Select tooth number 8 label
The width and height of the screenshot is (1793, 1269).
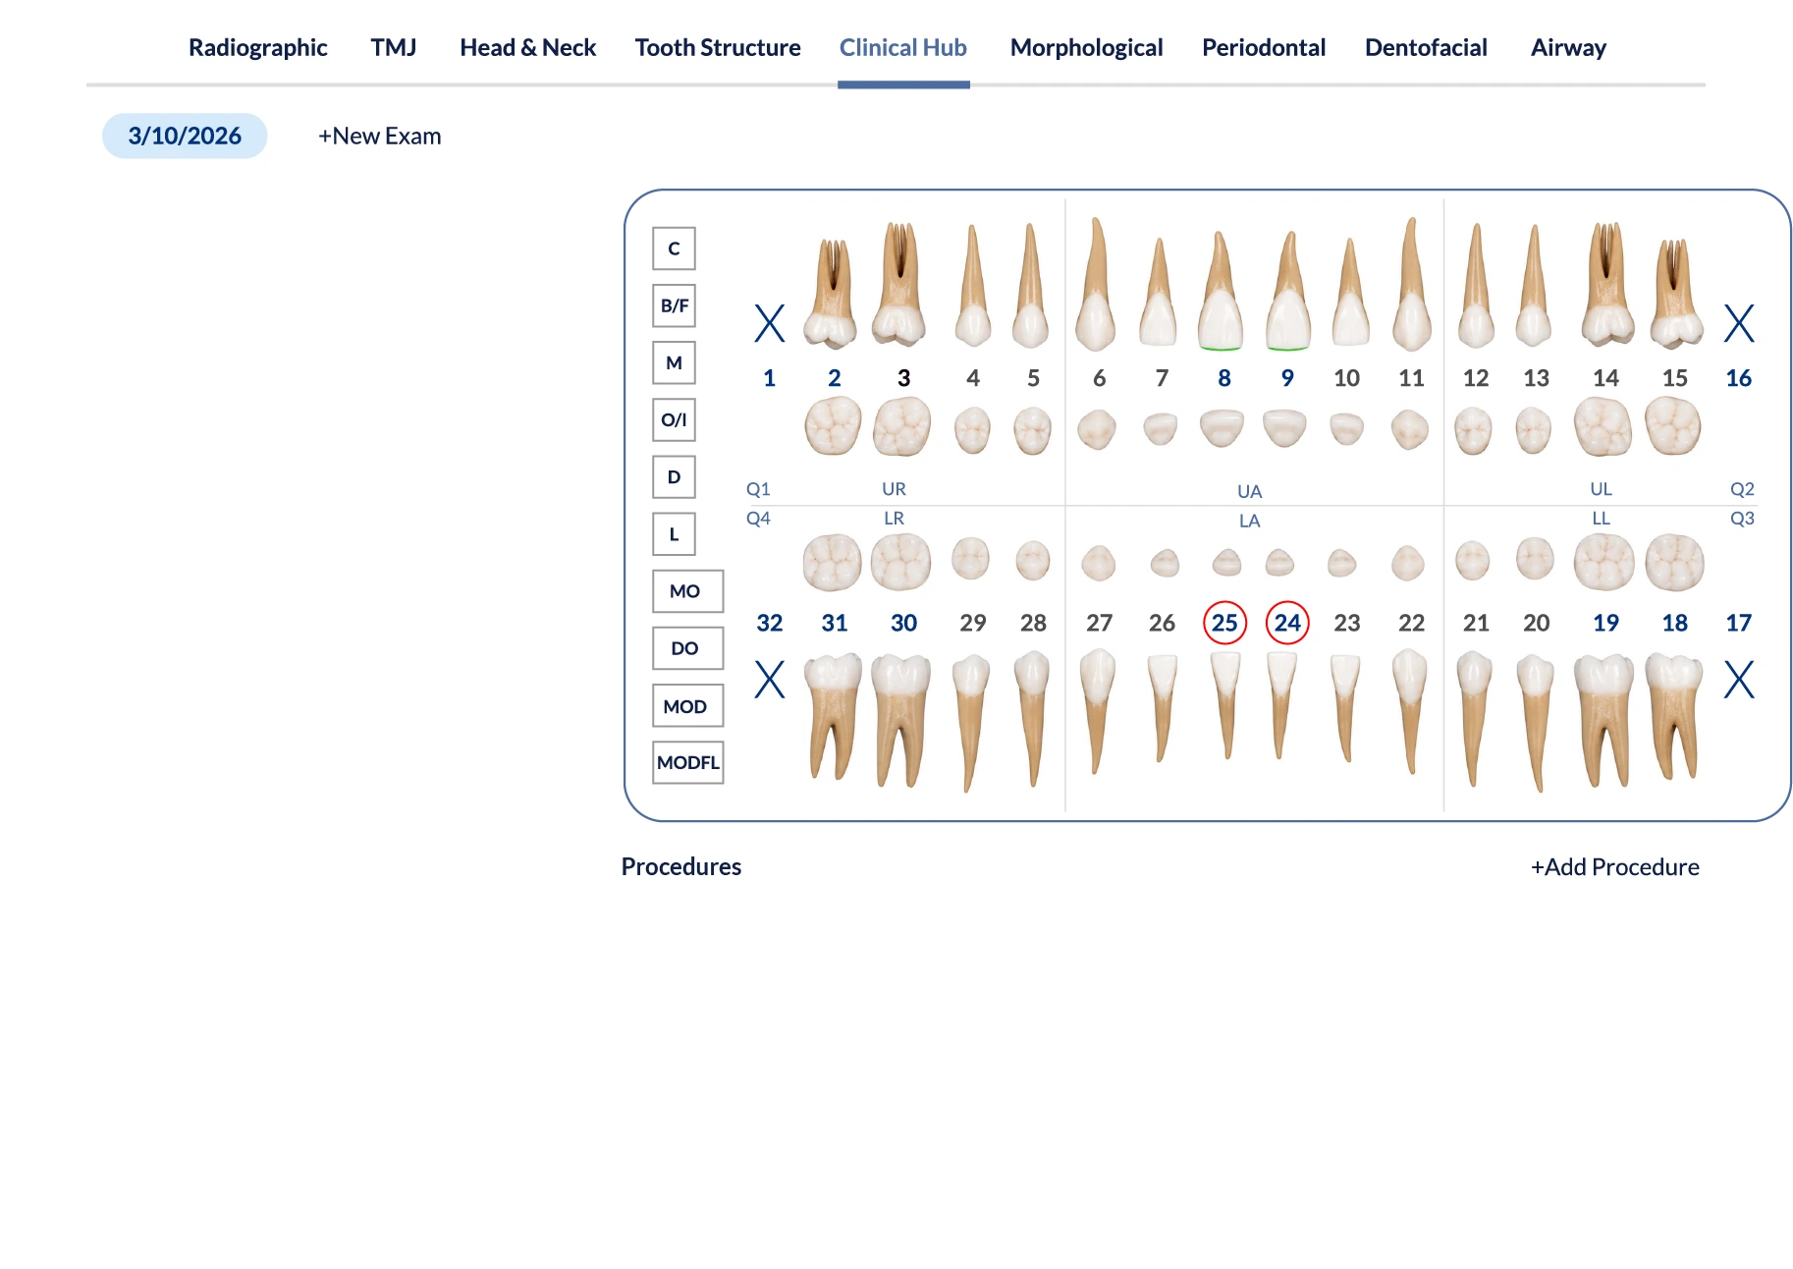1224,378
